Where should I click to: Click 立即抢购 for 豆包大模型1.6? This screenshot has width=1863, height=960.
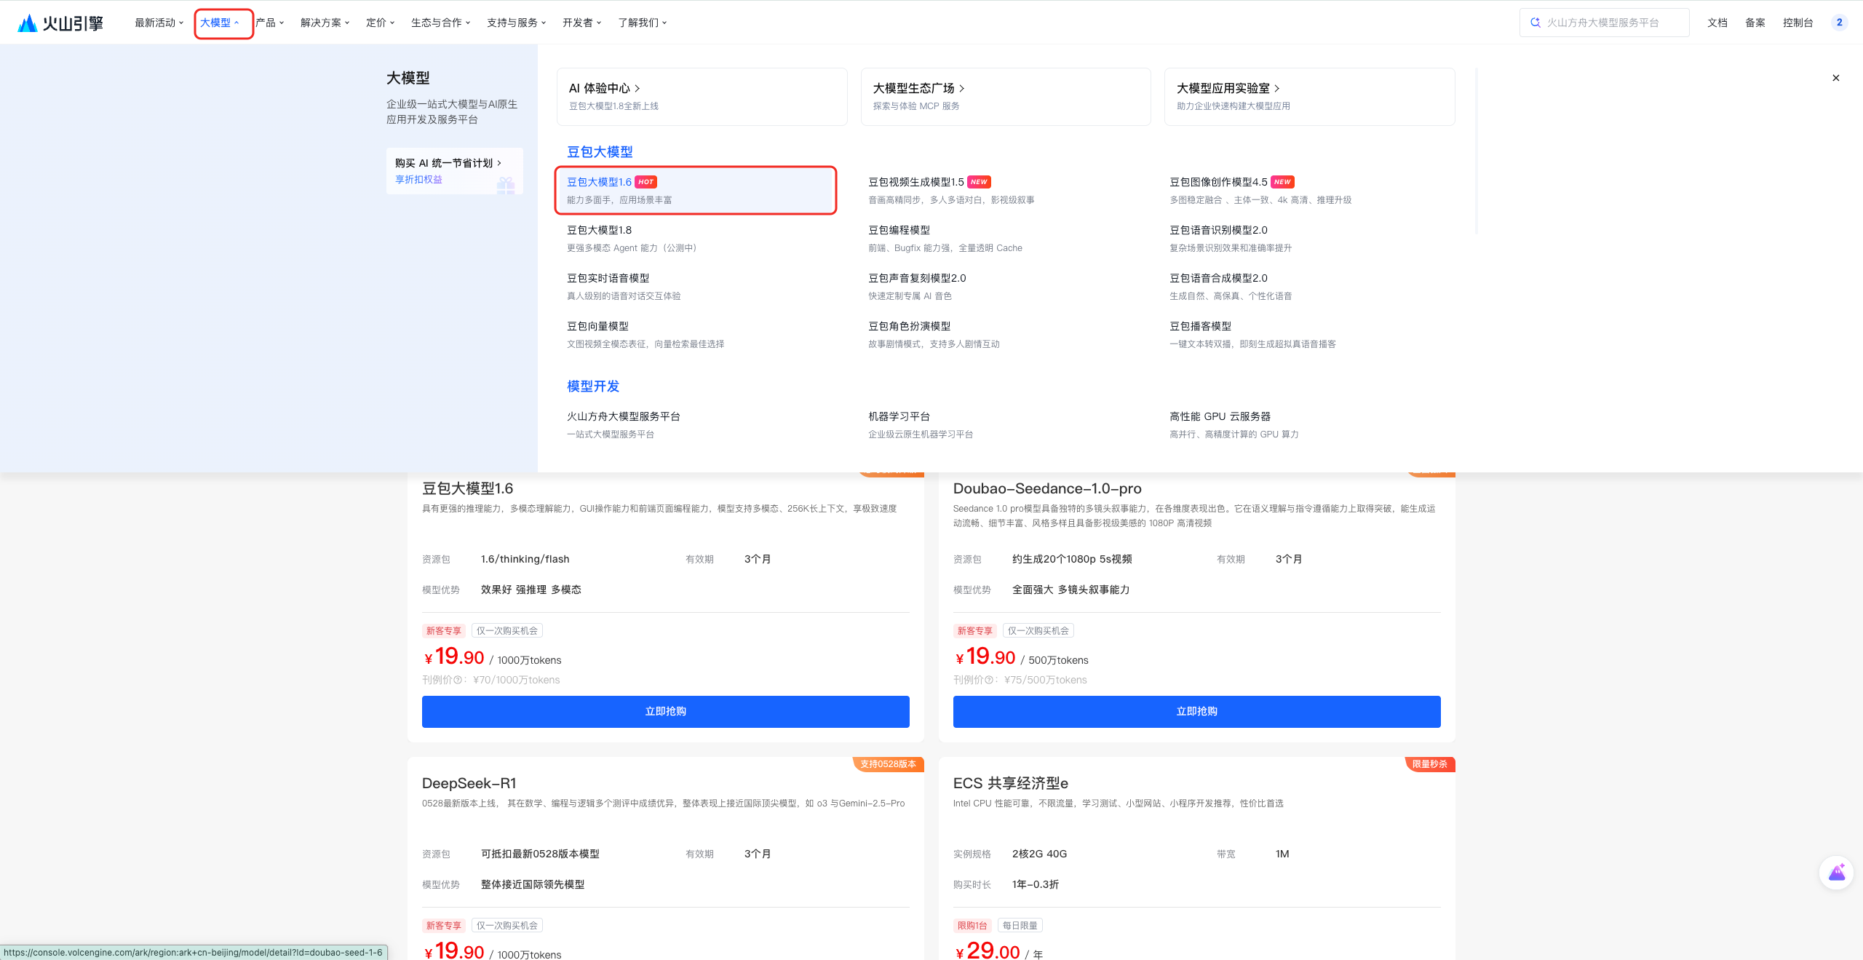coord(664,711)
